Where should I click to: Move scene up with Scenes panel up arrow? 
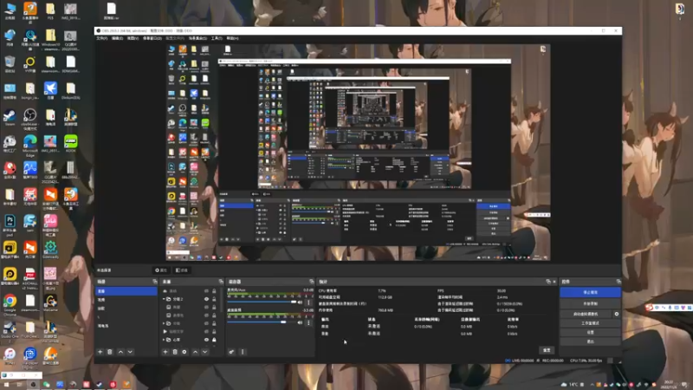120,352
